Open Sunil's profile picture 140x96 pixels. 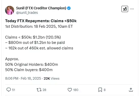click(10, 10)
